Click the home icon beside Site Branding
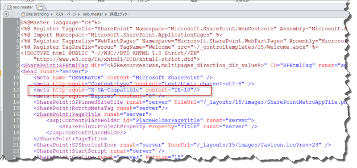The height and width of the screenshot is (168, 357). tap(23, 14)
